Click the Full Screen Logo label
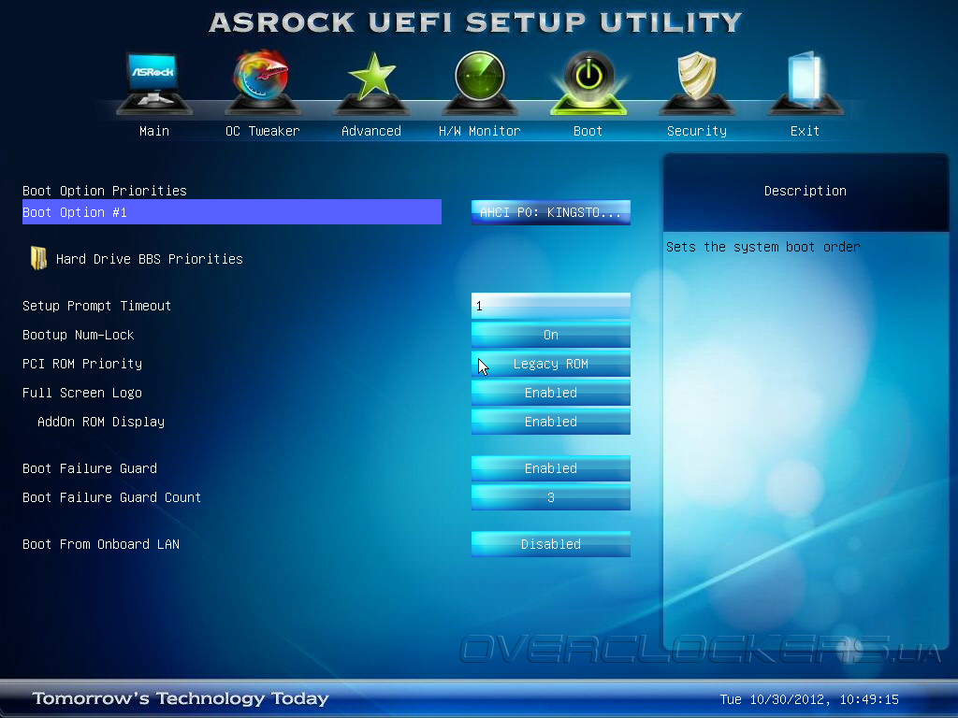This screenshot has width=958, height=718. coord(82,393)
